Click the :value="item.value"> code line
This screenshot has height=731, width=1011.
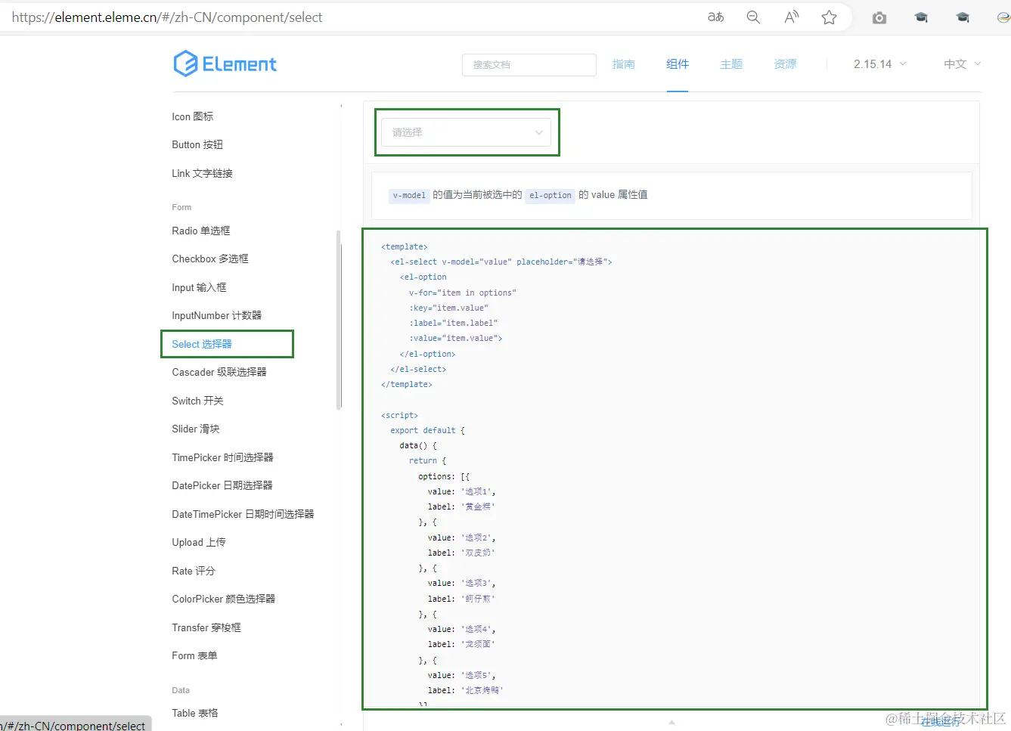(x=456, y=338)
